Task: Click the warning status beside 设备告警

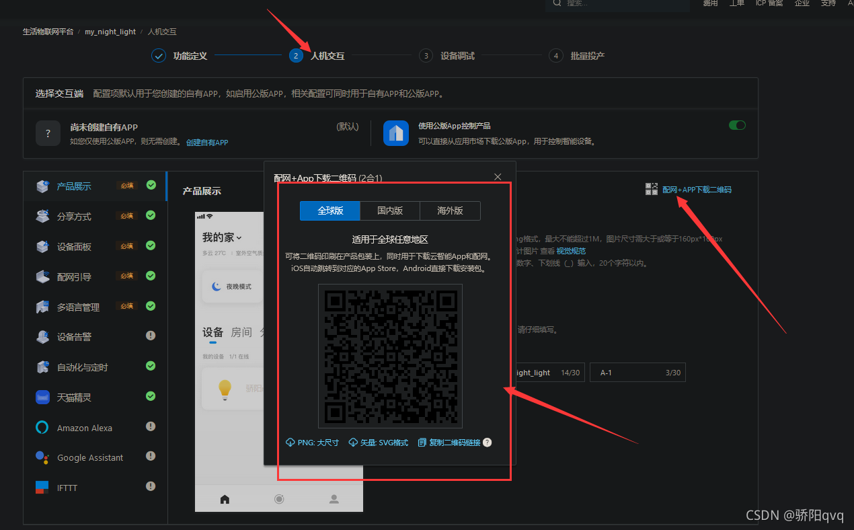Action: tap(151, 336)
